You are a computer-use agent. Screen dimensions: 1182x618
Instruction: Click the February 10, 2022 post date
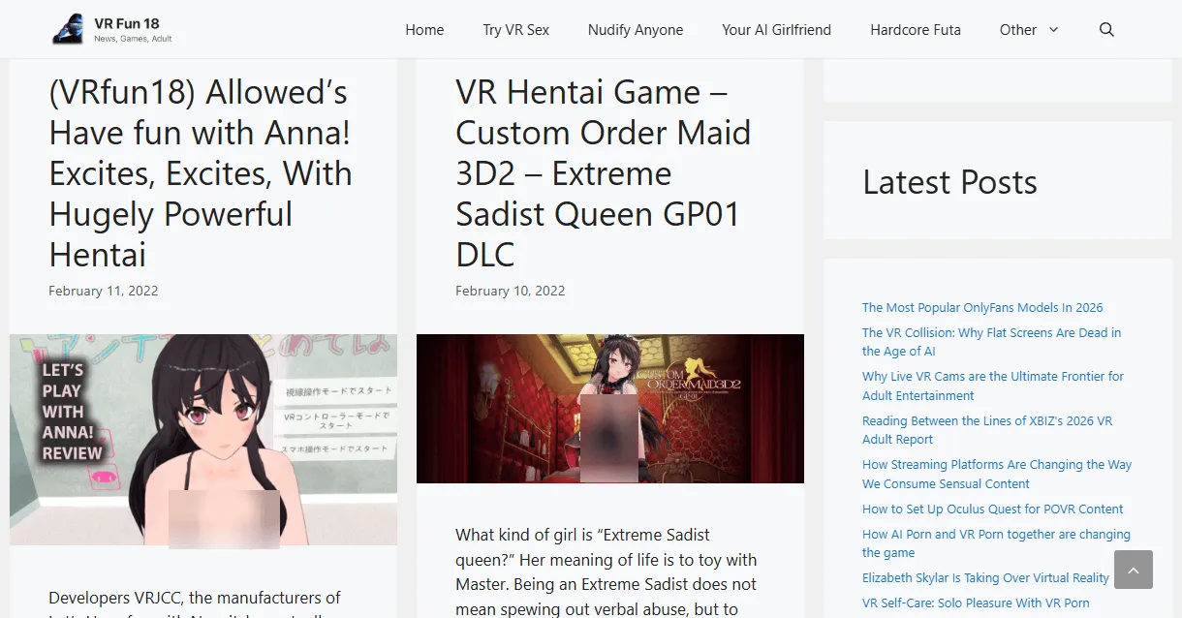click(511, 291)
